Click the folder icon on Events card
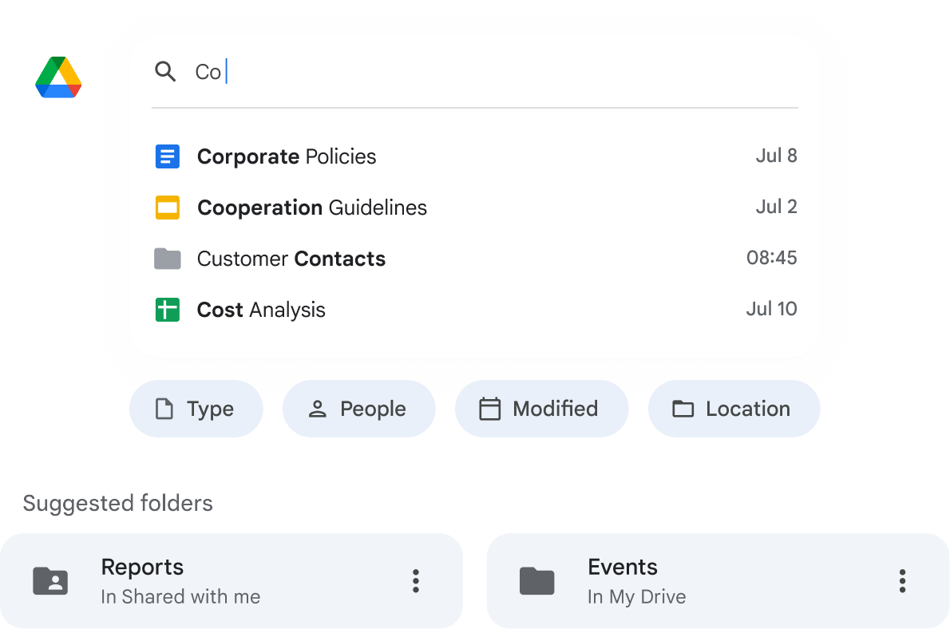The width and height of the screenshot is (950, 629). coord(536,581)
